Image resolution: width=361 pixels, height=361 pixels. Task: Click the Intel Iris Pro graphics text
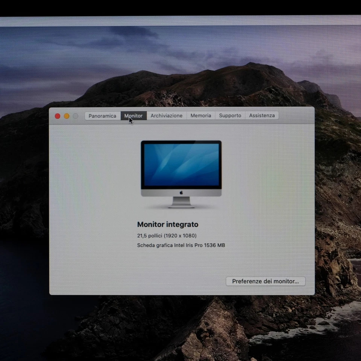[x=181, y=245]
